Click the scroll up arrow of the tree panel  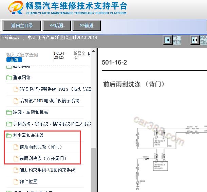pyautogui.click(x=93, y=51)
